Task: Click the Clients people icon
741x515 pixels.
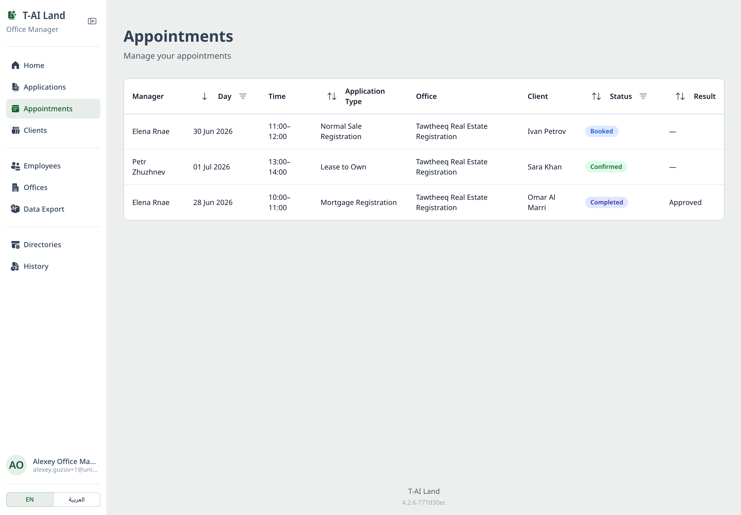Action: pos(15,130)
